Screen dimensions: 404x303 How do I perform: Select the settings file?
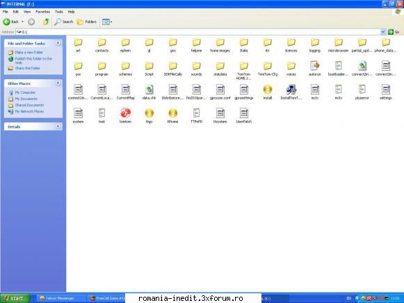coord(386,92)
